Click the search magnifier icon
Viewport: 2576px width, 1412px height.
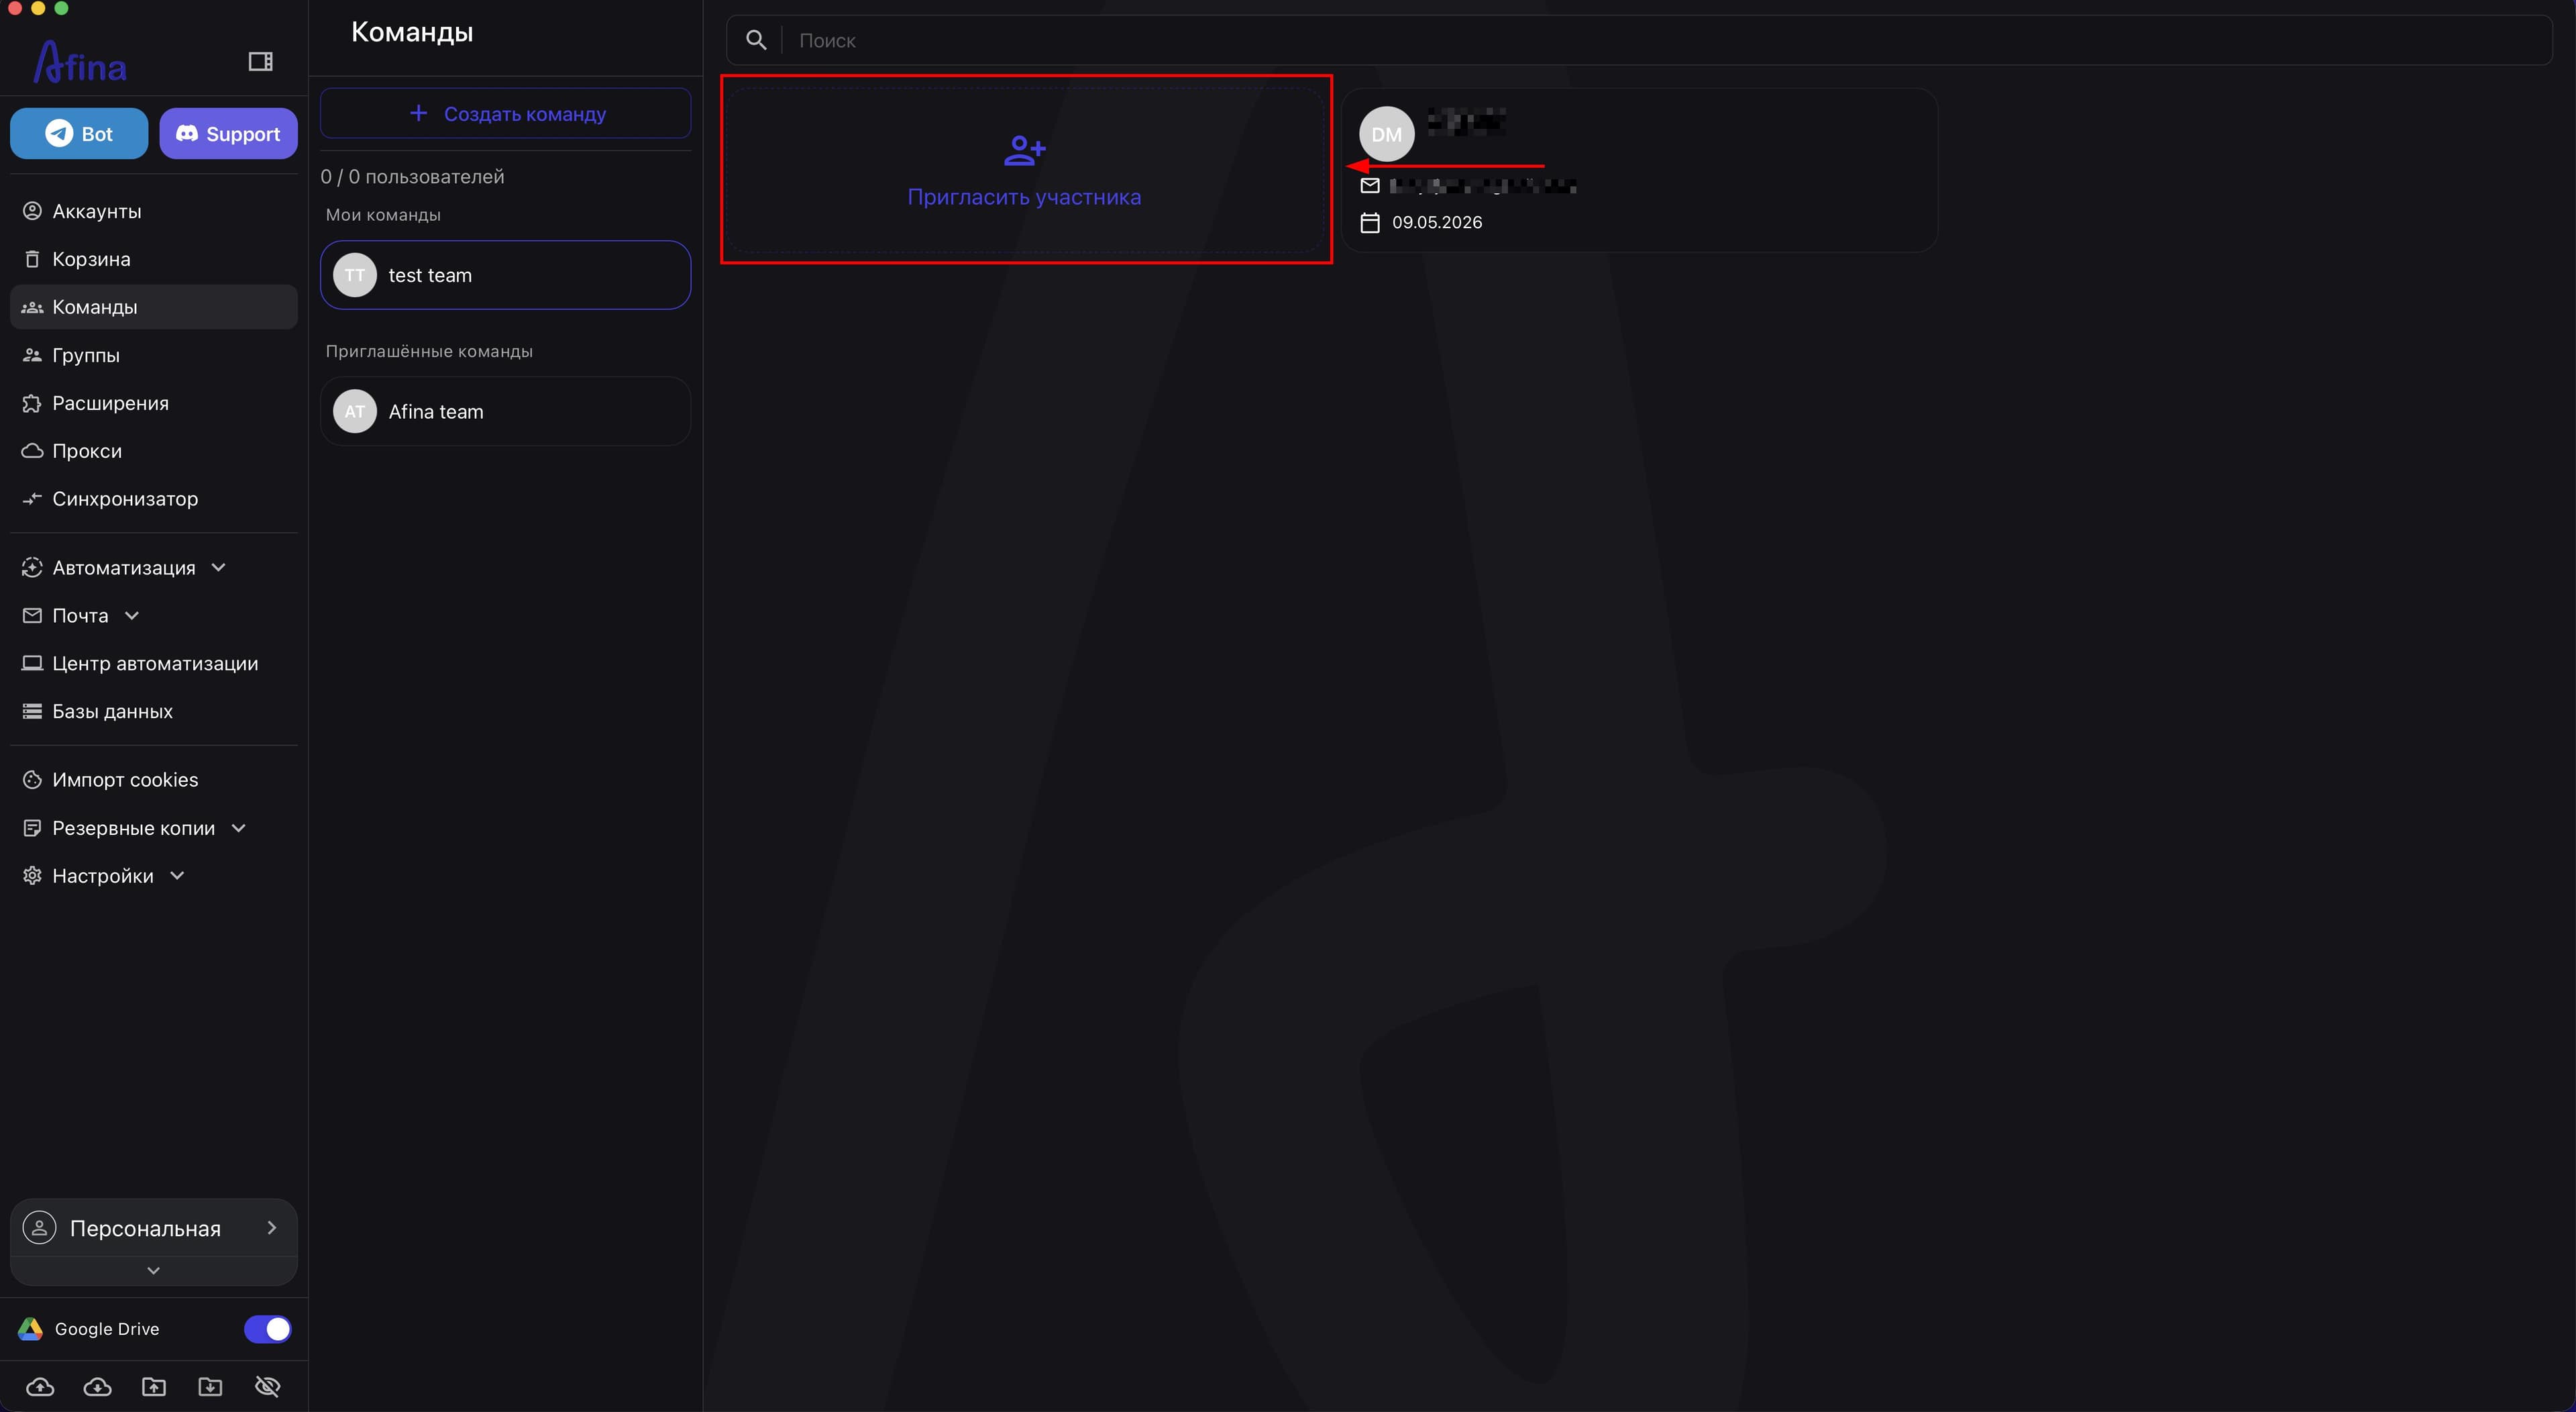click(x=757, y=40)
